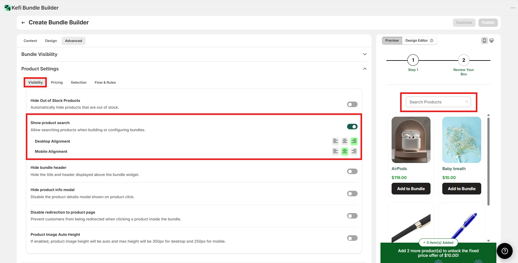Switch preview to desktop device view
Image resolution: width=518 pixels, height=263 pixels.
tap(491, 40)
